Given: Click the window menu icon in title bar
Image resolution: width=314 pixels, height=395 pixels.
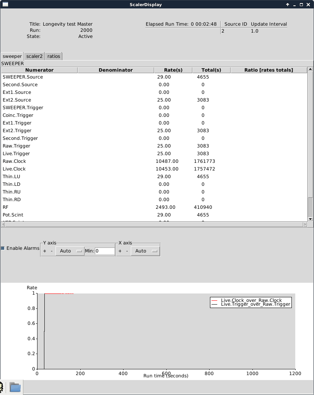Looking at the screenshot, I should [5, 4].
